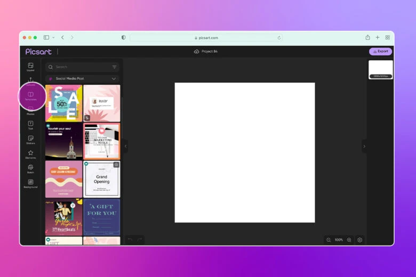Open the Layout tool in sidebar
The height and width of the screenshot is (277, 416).
click(x=30, y=67)
